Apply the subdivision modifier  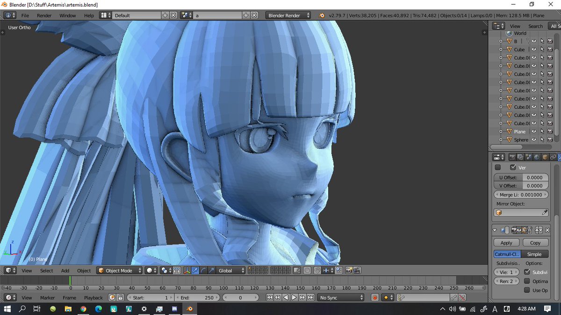(506, 243)
